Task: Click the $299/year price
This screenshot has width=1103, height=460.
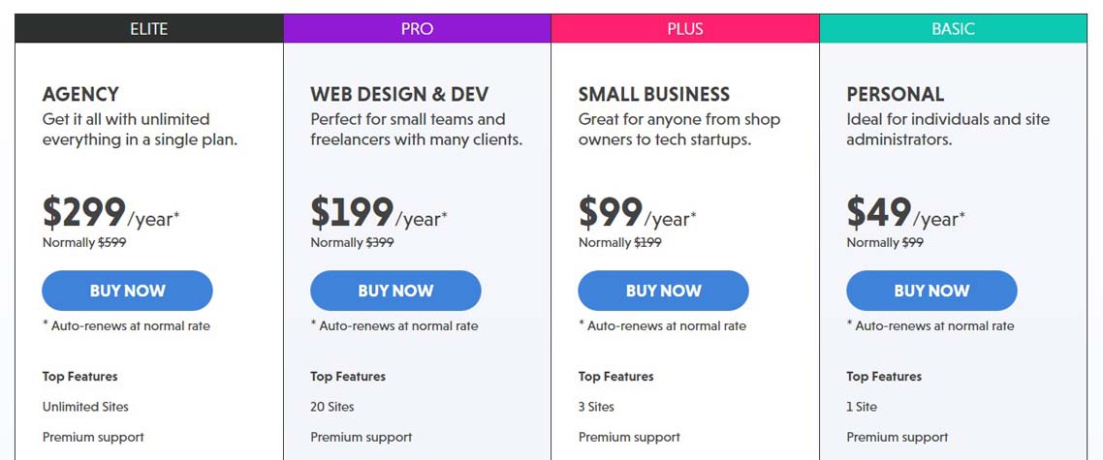Action: 111,213
